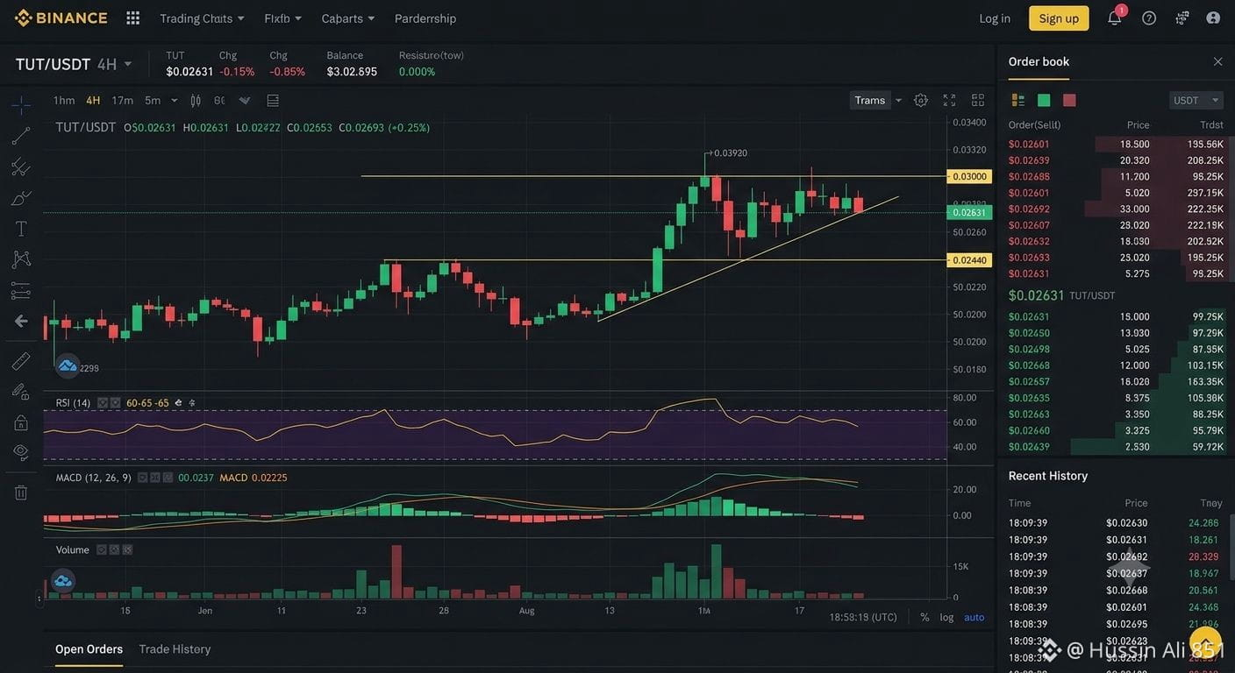Open the candlestick chart type selector

[x=196, y=100]
